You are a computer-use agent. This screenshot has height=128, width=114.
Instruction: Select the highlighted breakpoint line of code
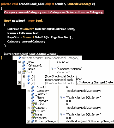[54, 12]
